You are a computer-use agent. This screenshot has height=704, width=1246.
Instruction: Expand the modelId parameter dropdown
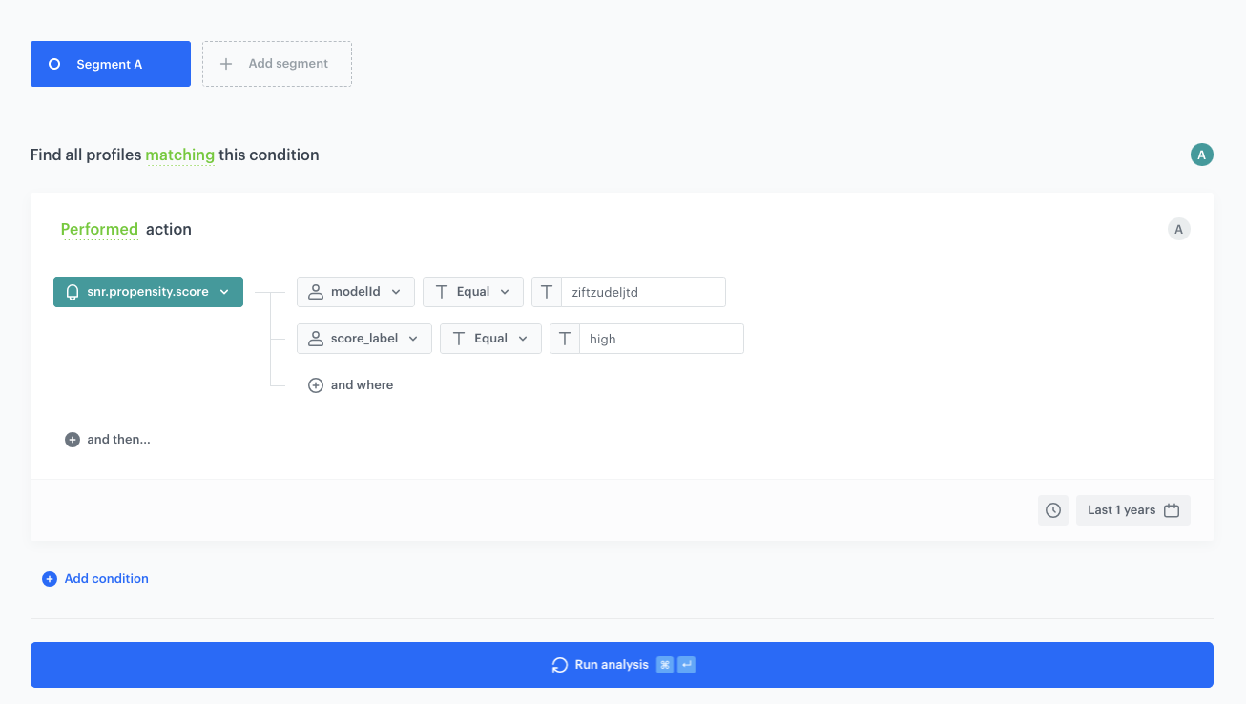pyautogui.click(x=355, y=292)
